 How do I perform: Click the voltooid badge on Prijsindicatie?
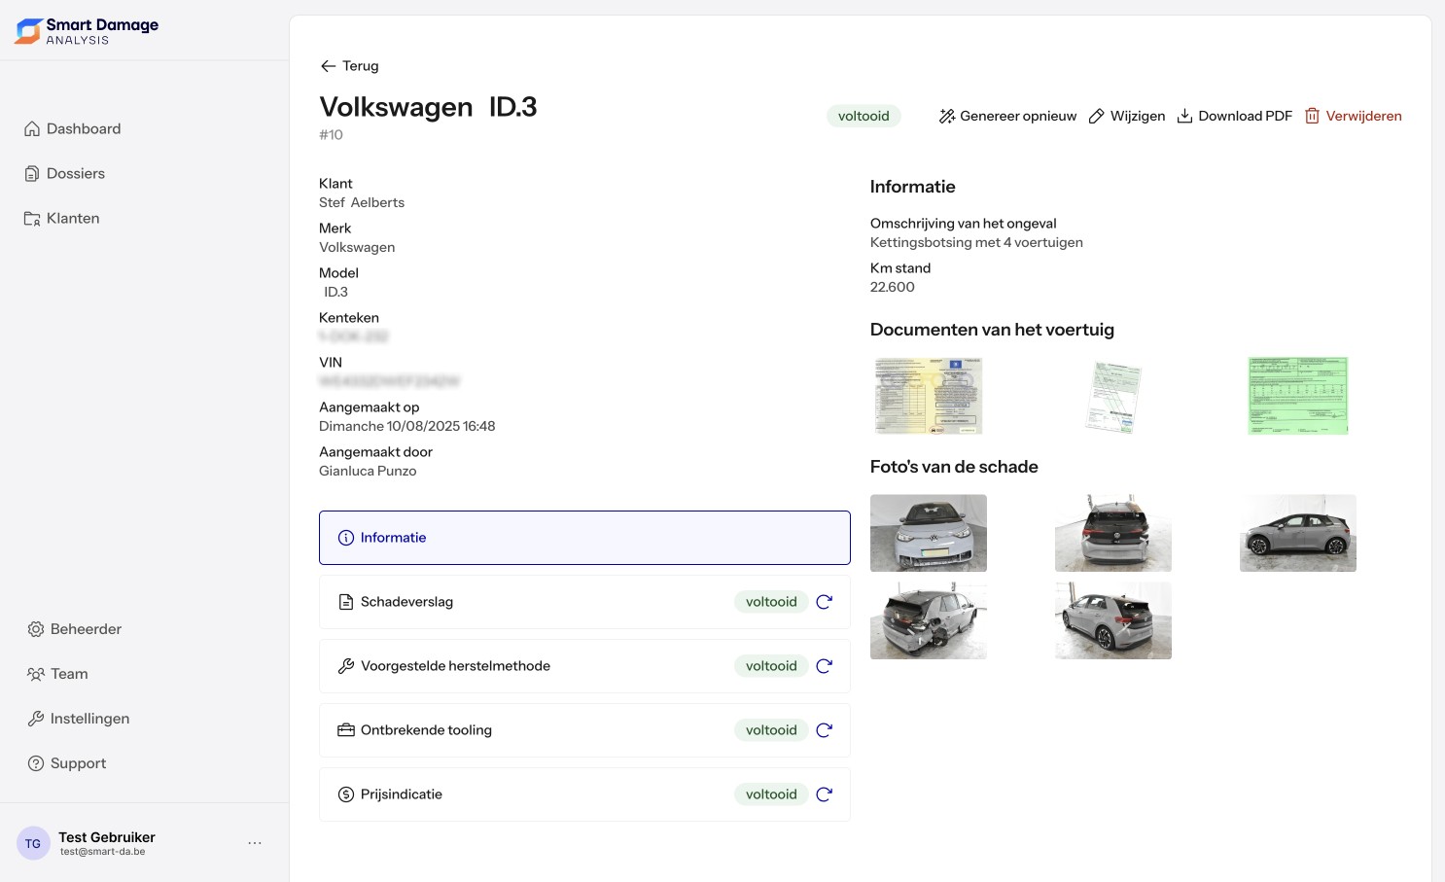coord(771,794)
